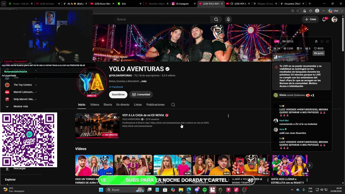Click the Suscribirse button
The image size is (345, 194).
[x=118, y=95]
